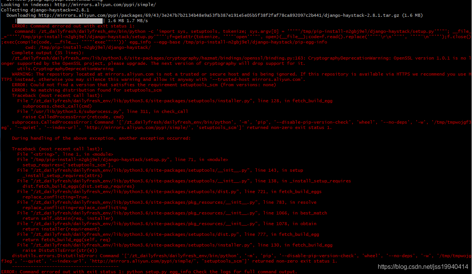
Task: Click the 'raise DistutilsError(str(e))' line
Action: pyautogui.click(x=60, y=250)
